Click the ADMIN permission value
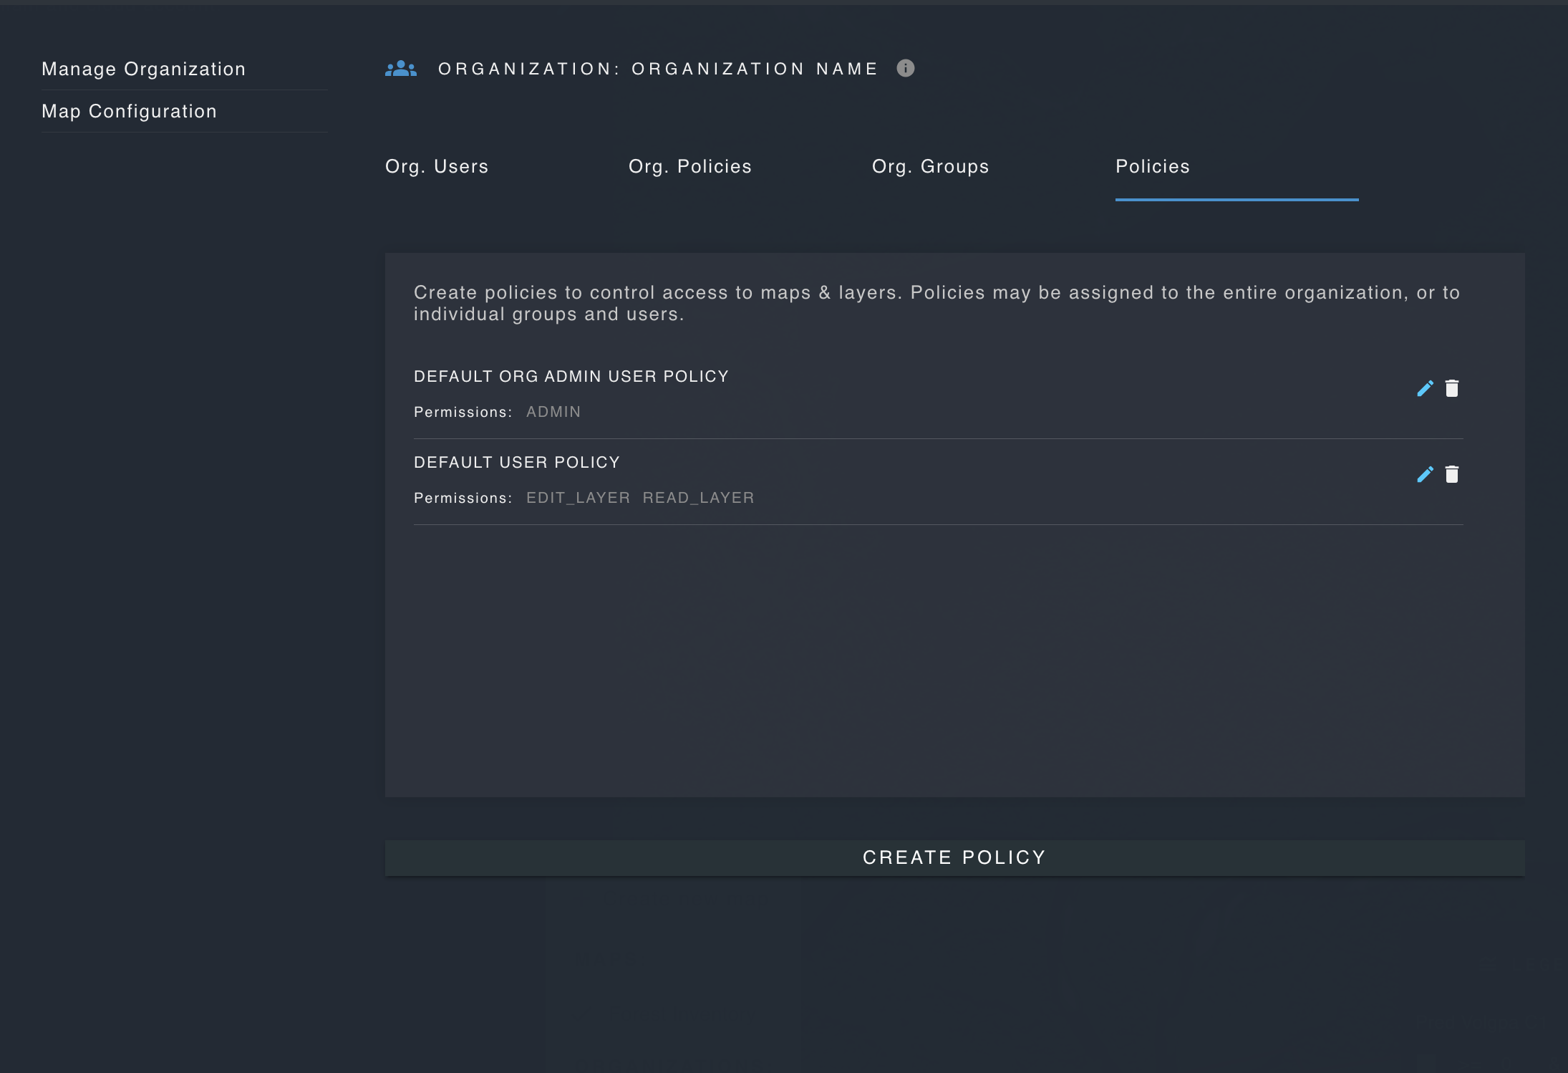Viewport: 1568px width, 1073px height. [553, 412]
